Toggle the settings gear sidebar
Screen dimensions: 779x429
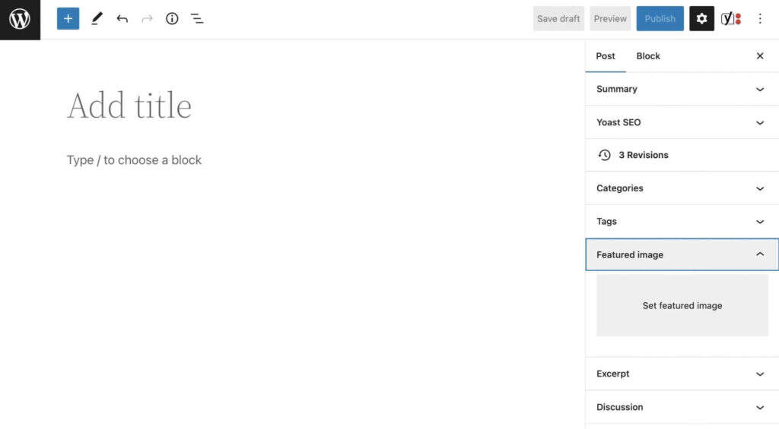click(701, 19)
